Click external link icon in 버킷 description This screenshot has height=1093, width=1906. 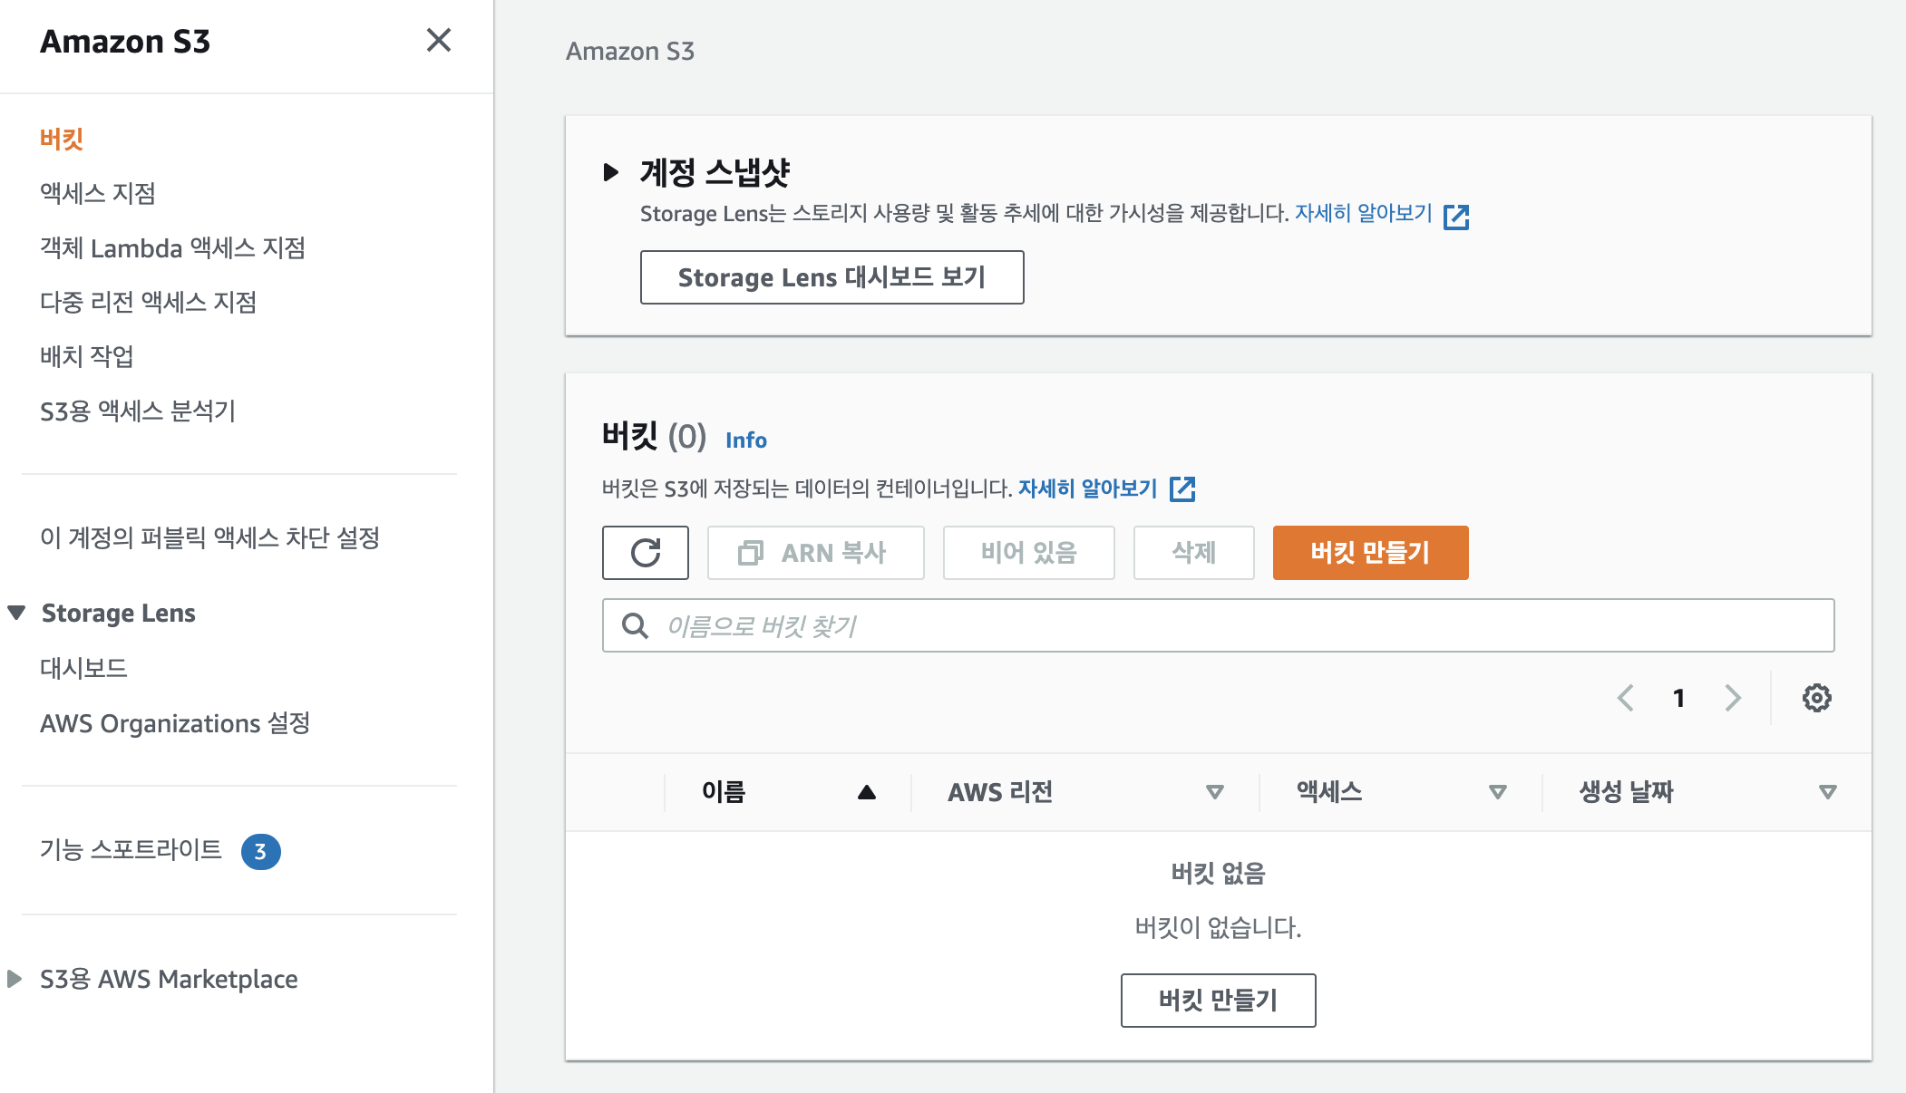(x=1182, y=489)
